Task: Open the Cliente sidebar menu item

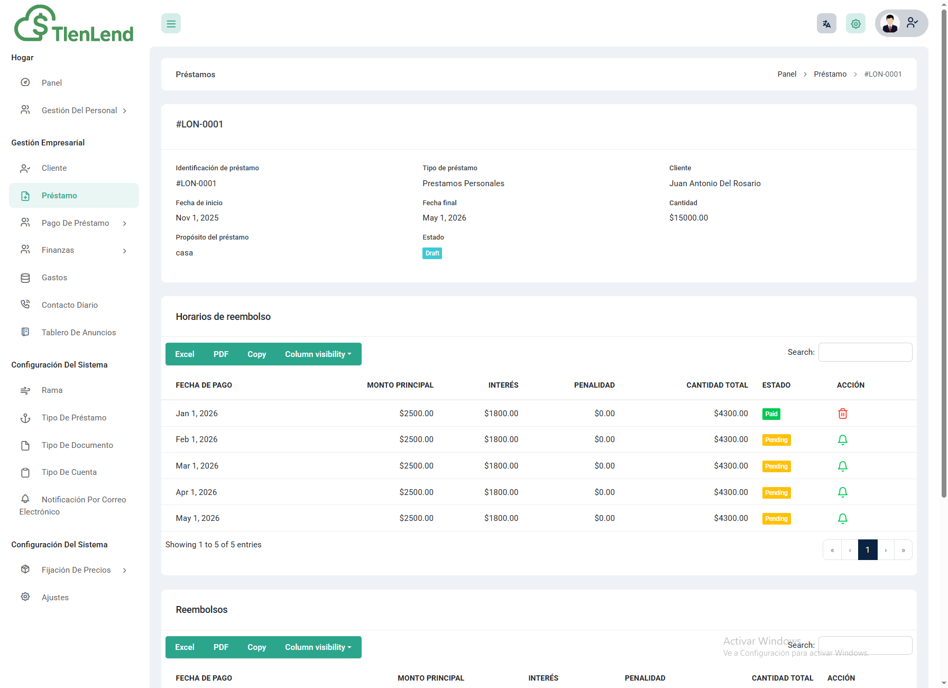Action: click(x=54, y=168)
